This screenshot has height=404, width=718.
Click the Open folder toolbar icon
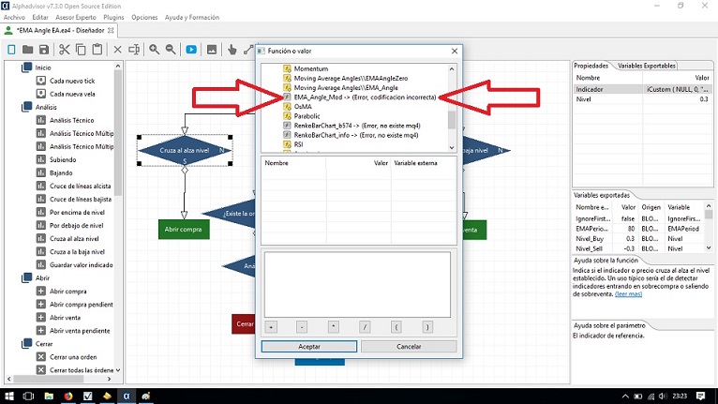(x=28, y=49)
